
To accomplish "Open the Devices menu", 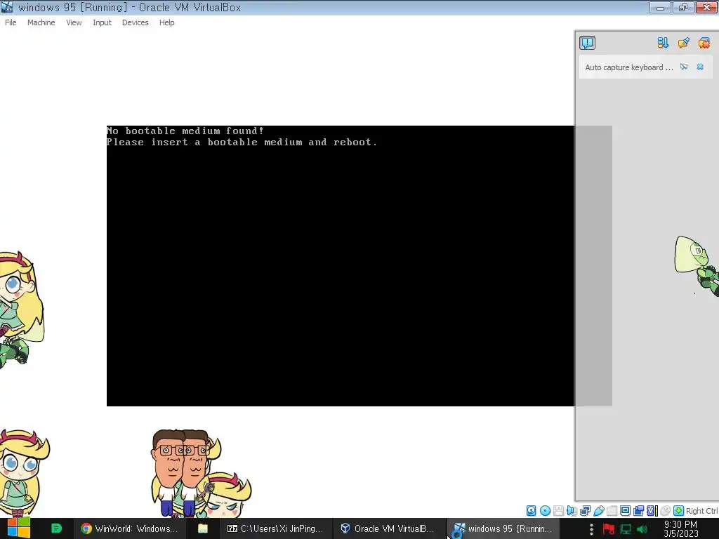I will 135,22.
